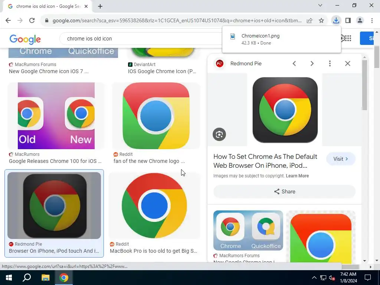Click the page scrollbar down arrow
Screen dimensions: 380x285
[x=377, y=261]
